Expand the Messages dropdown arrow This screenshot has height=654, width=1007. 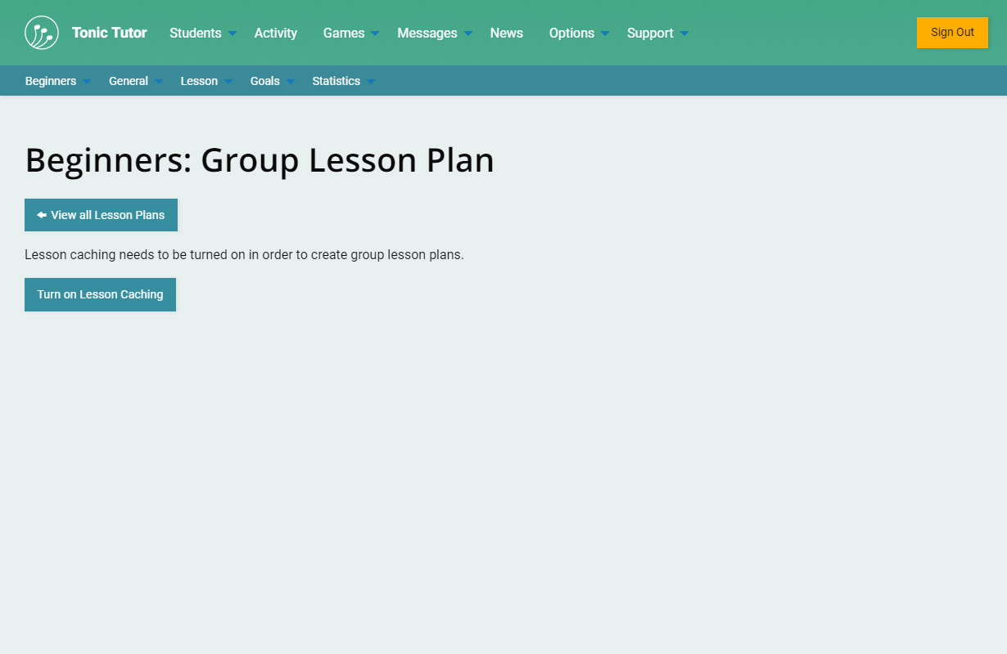click(x=468, y=34)
